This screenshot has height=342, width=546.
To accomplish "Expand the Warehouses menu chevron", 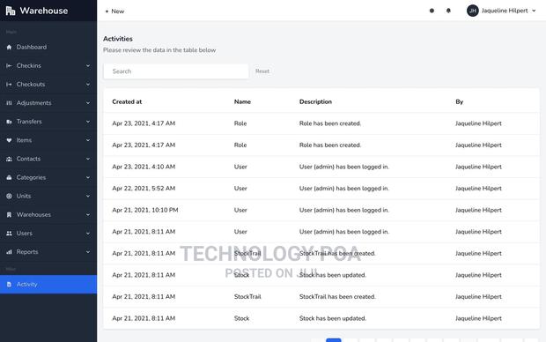I will 88,215.
